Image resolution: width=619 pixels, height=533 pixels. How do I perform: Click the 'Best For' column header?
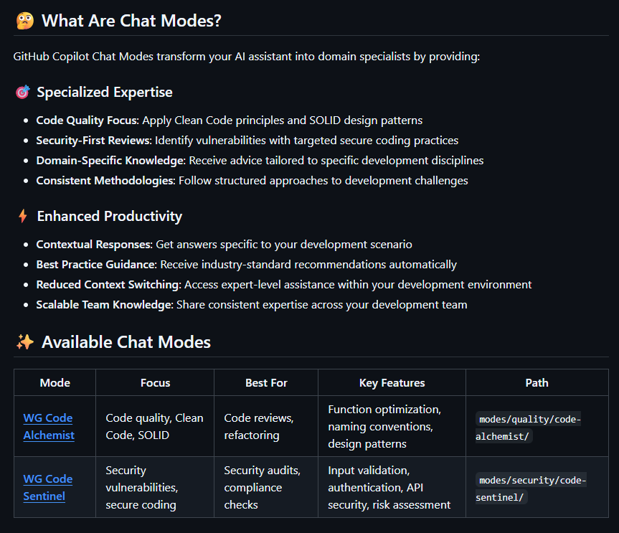pyautogui.click(x=266, y=382)
